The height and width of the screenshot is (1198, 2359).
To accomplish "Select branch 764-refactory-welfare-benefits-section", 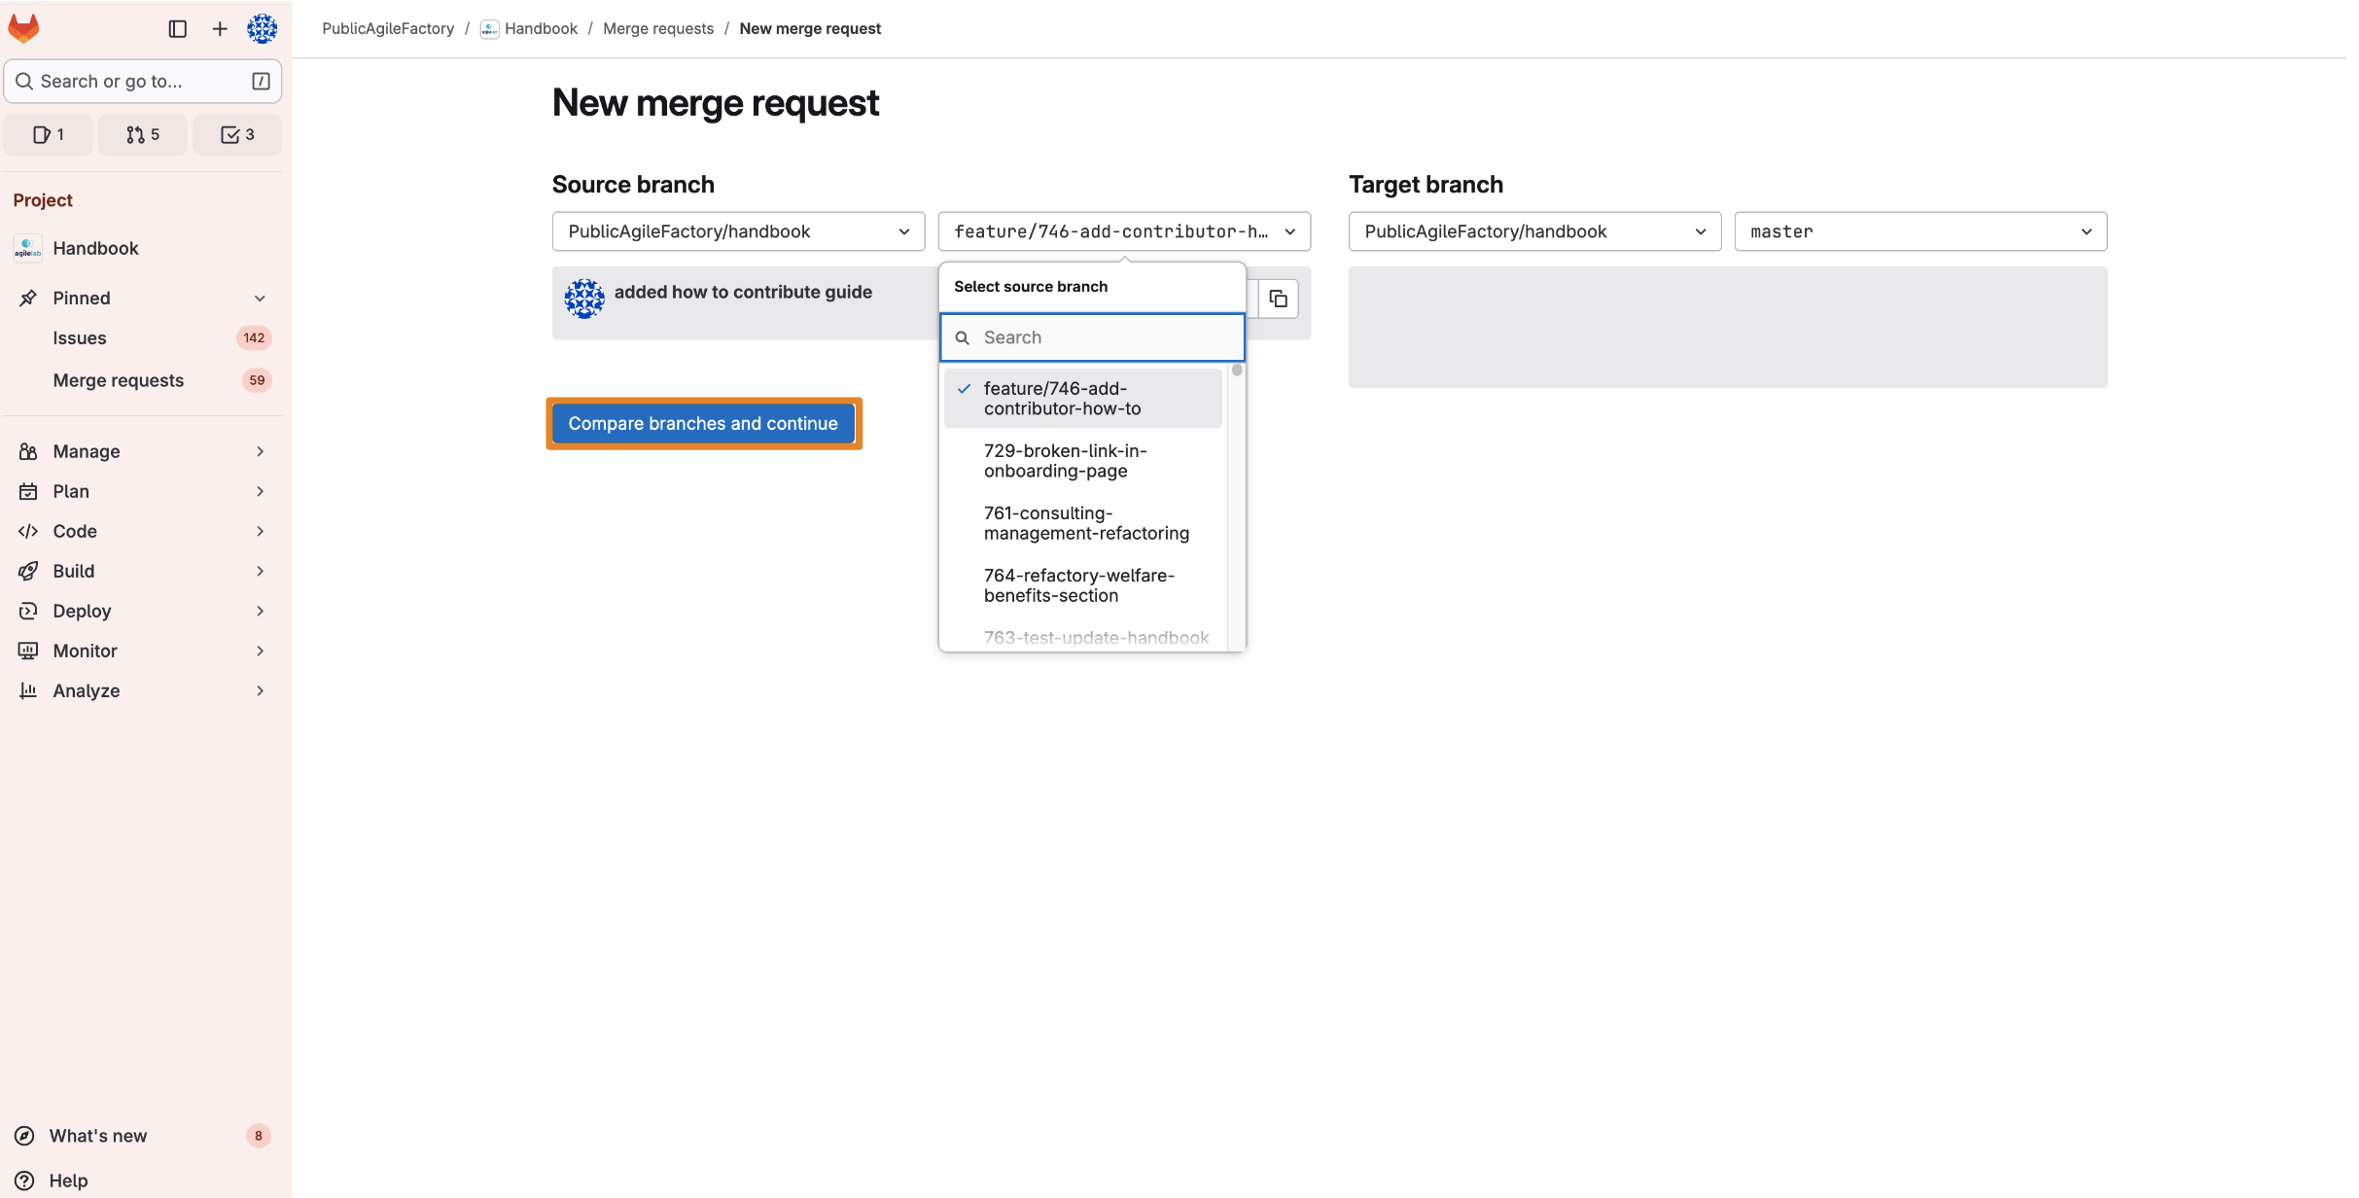I will pyautogui.click(x=1082, y=585).
